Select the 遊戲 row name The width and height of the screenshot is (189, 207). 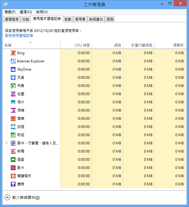(x=21, y=159)
